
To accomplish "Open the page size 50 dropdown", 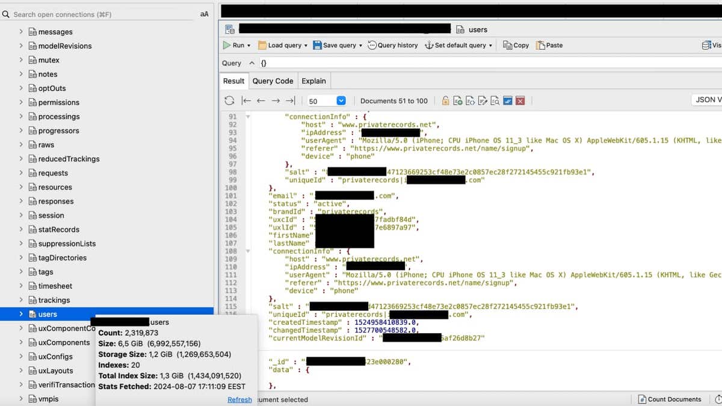I will [x=341, y=101].
